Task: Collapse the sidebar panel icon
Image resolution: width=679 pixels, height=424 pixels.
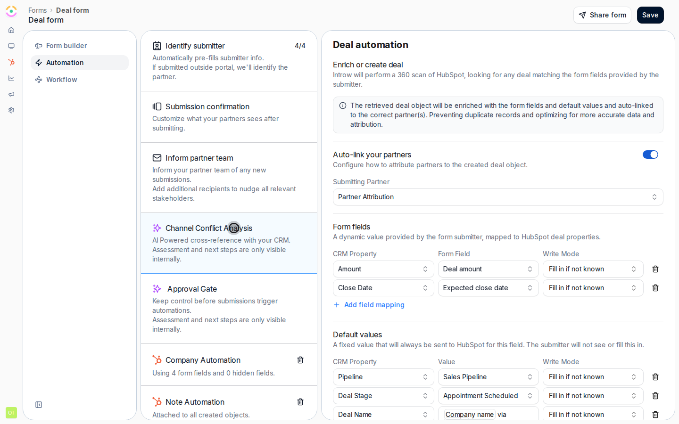Action: tap(39, 405)
